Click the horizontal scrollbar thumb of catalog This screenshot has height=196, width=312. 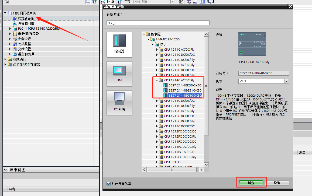[172, 170]
